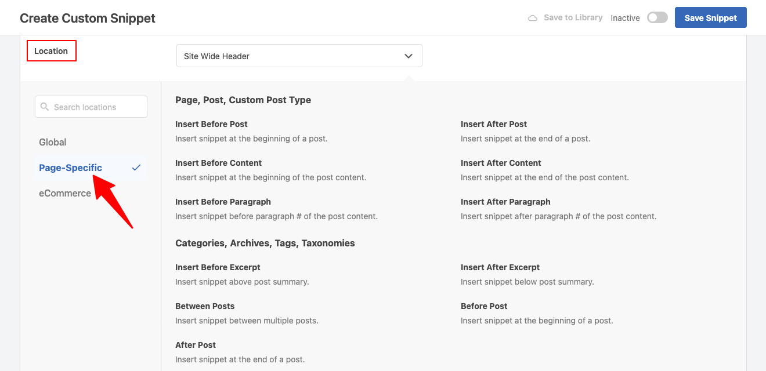This screenshot has height=371, width=766.
Task: Pick the Insert After Paragraph option
Action: point(505,202)
